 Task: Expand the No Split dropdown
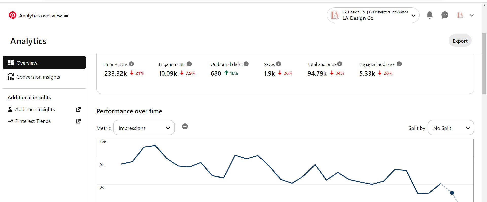pos(451,128)
